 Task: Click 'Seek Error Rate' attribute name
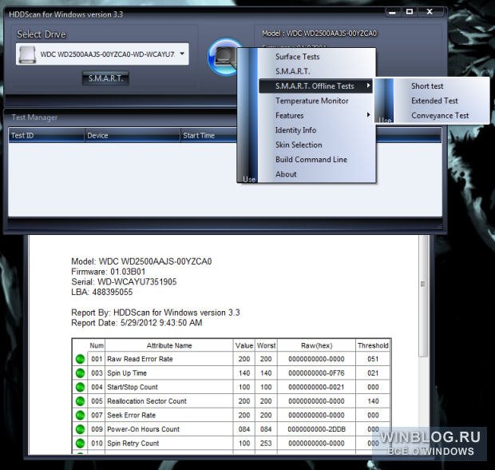tap(131, 415)
